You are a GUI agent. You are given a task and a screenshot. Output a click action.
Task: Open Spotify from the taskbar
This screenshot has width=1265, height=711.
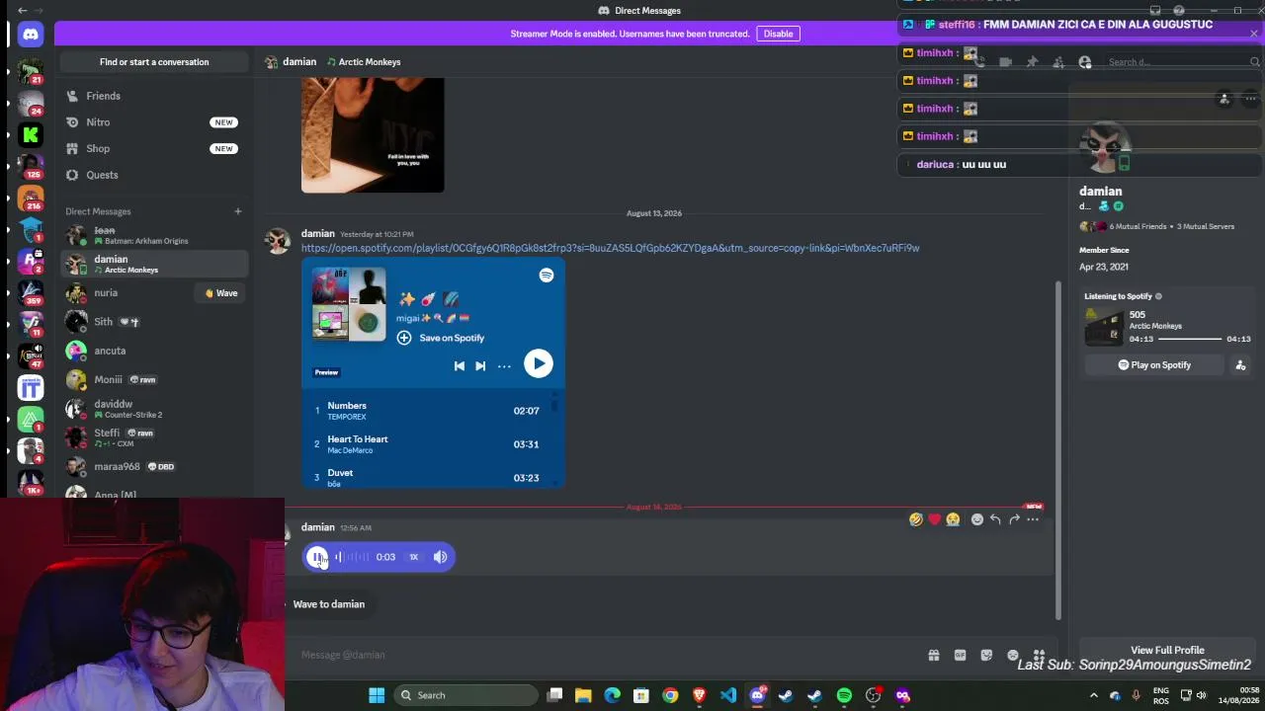(844, 695)
